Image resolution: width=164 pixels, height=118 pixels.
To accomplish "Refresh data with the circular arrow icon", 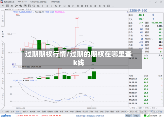I will (34, 6).
